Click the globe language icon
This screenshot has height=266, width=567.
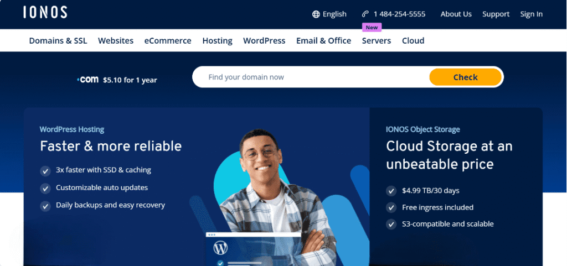pos(316,14)
